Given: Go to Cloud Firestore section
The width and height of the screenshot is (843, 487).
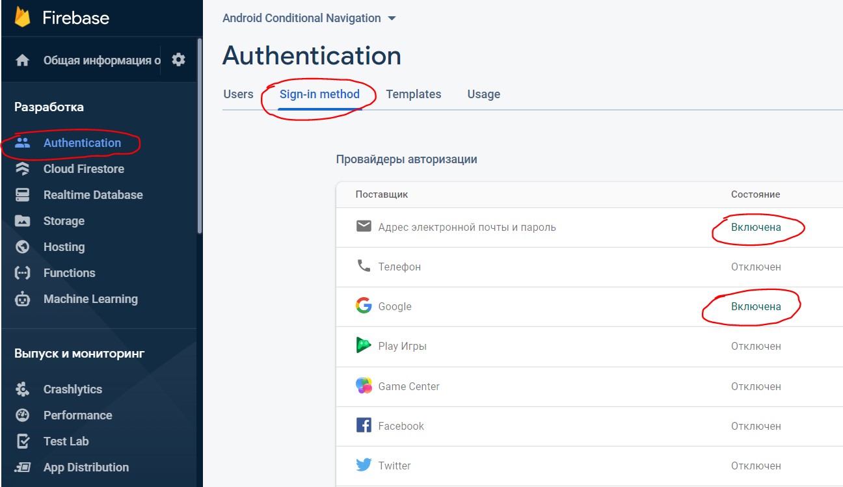Looking at the screenshot, I should (84, 168).
